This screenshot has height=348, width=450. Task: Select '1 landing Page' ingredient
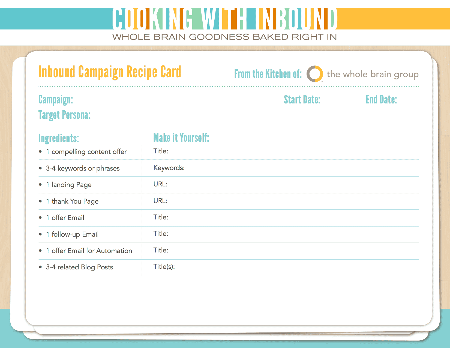69,185
